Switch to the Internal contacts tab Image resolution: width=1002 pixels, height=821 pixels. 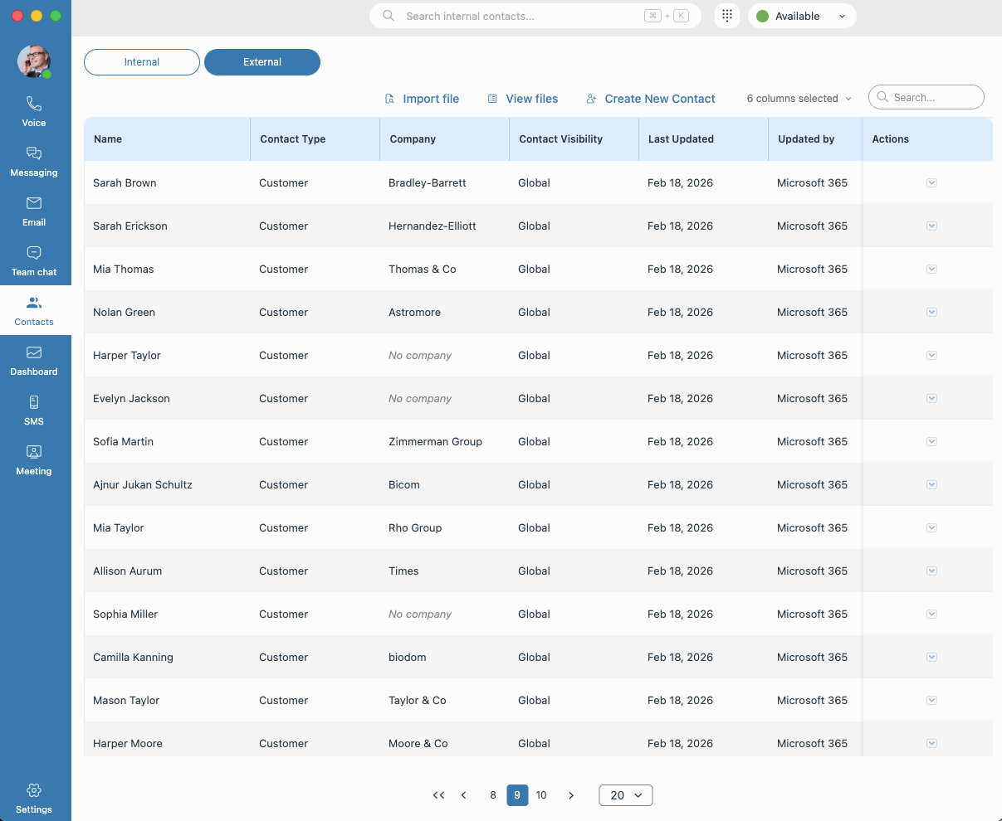coord(141,62)
